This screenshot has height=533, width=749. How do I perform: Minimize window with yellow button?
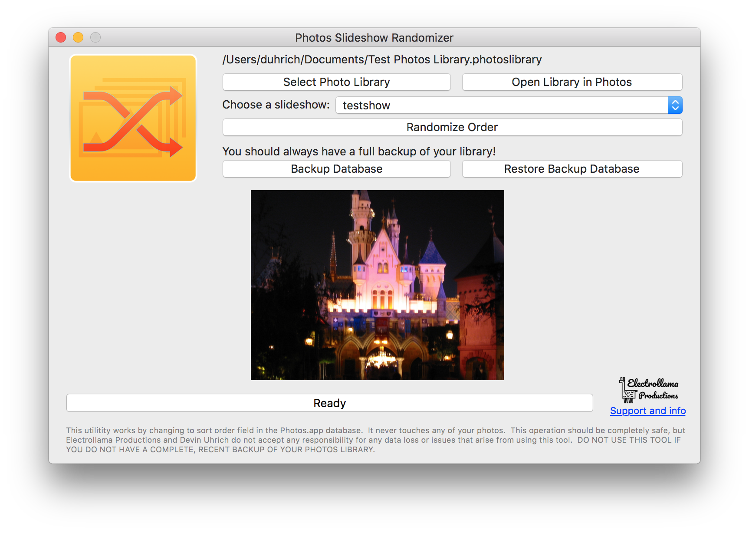tap(78, 38)
